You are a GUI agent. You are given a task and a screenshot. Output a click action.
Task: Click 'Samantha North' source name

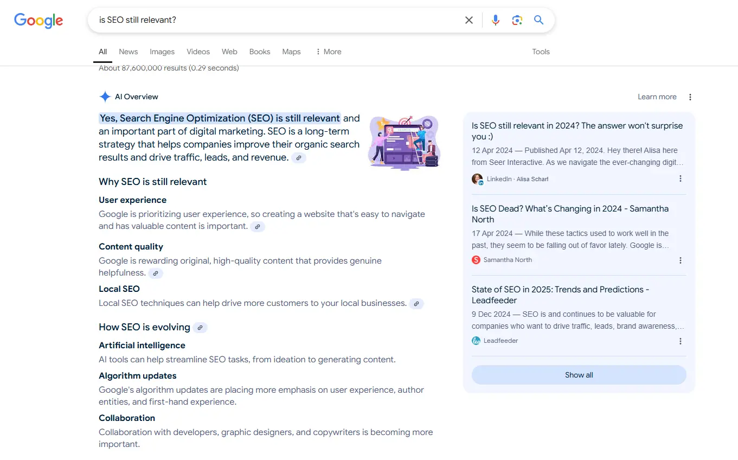coord(508,260)
